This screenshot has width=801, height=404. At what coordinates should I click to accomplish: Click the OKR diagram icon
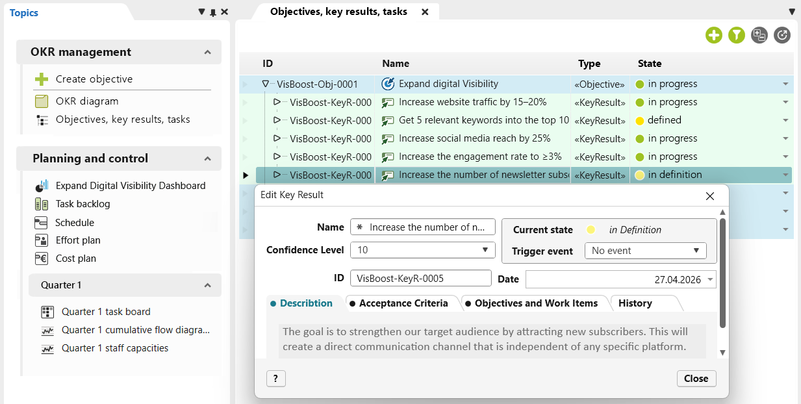tap(42, 101)
